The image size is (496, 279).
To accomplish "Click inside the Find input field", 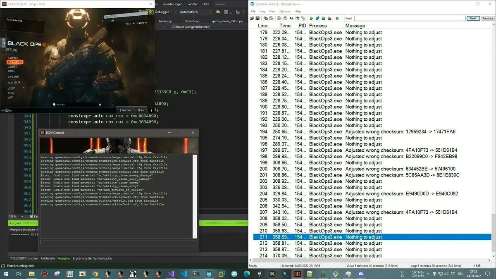I will pos(409,18).
